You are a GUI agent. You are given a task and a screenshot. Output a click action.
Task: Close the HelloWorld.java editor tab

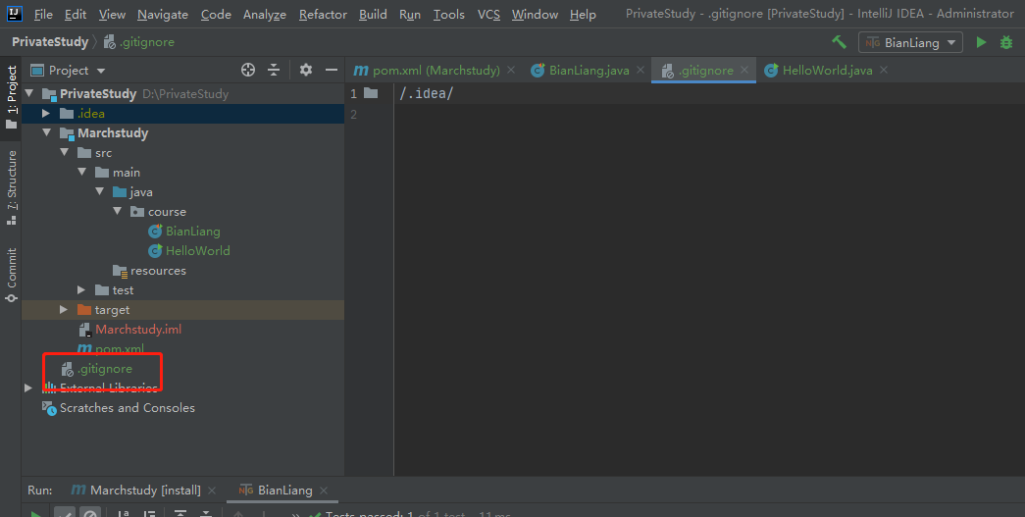coord(884,70)
